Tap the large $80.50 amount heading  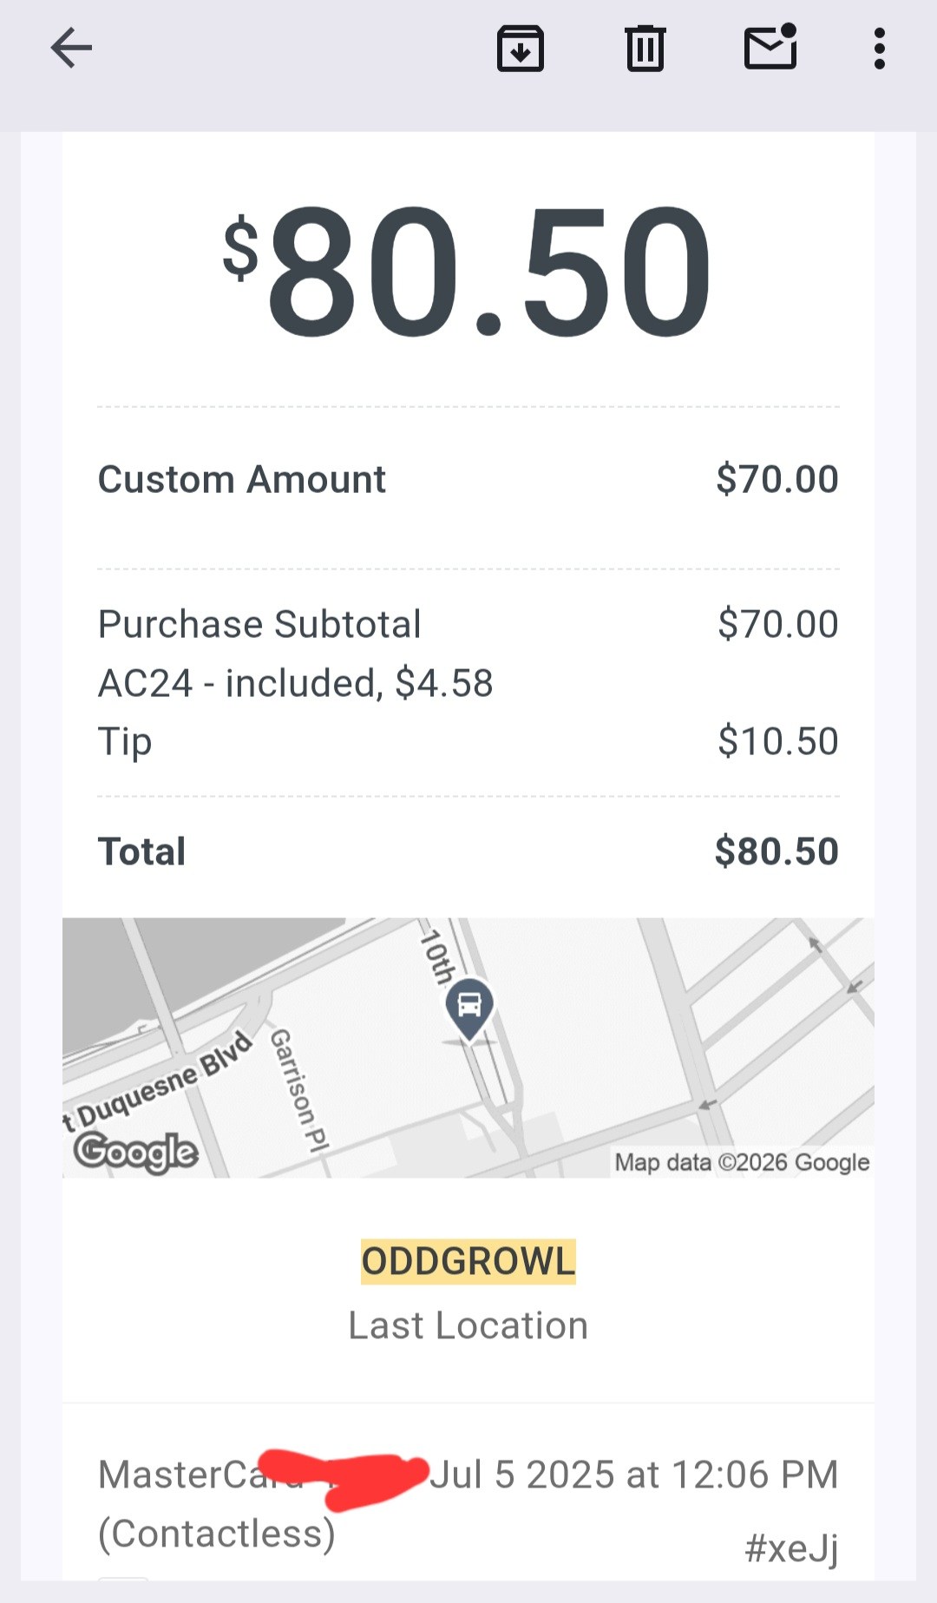pos(468,269)
